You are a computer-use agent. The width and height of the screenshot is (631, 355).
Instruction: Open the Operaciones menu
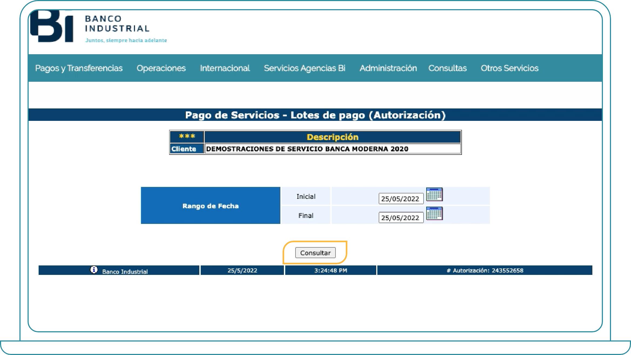pyautogui.click(x=161, y=68)
